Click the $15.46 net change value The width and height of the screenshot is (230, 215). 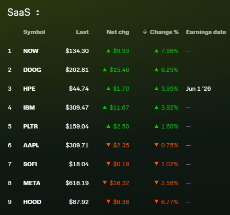click(x=119, y=70)
